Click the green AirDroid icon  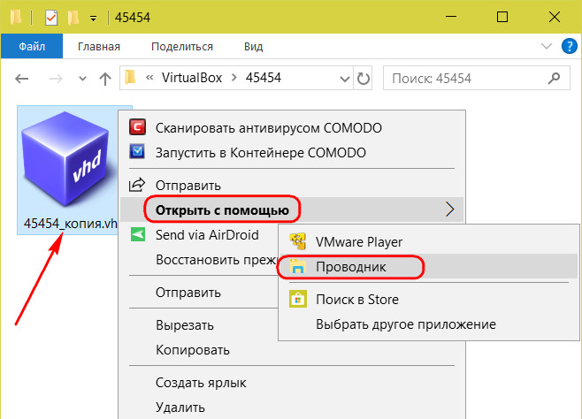click(x=138, y=234)
